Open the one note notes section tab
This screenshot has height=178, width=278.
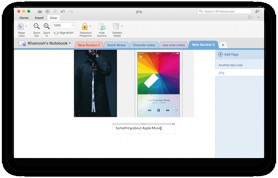(x=174, y=45)
